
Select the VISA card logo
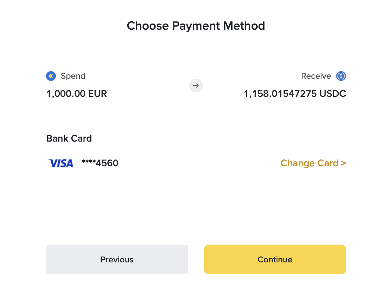click(x=61, y=163)
